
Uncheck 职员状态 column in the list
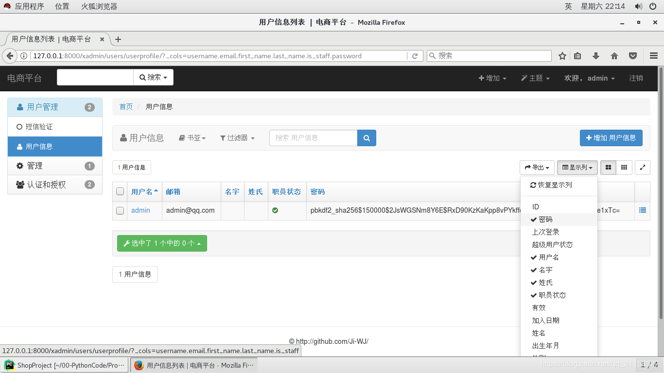pyautogui.click(x=559, y=295)
